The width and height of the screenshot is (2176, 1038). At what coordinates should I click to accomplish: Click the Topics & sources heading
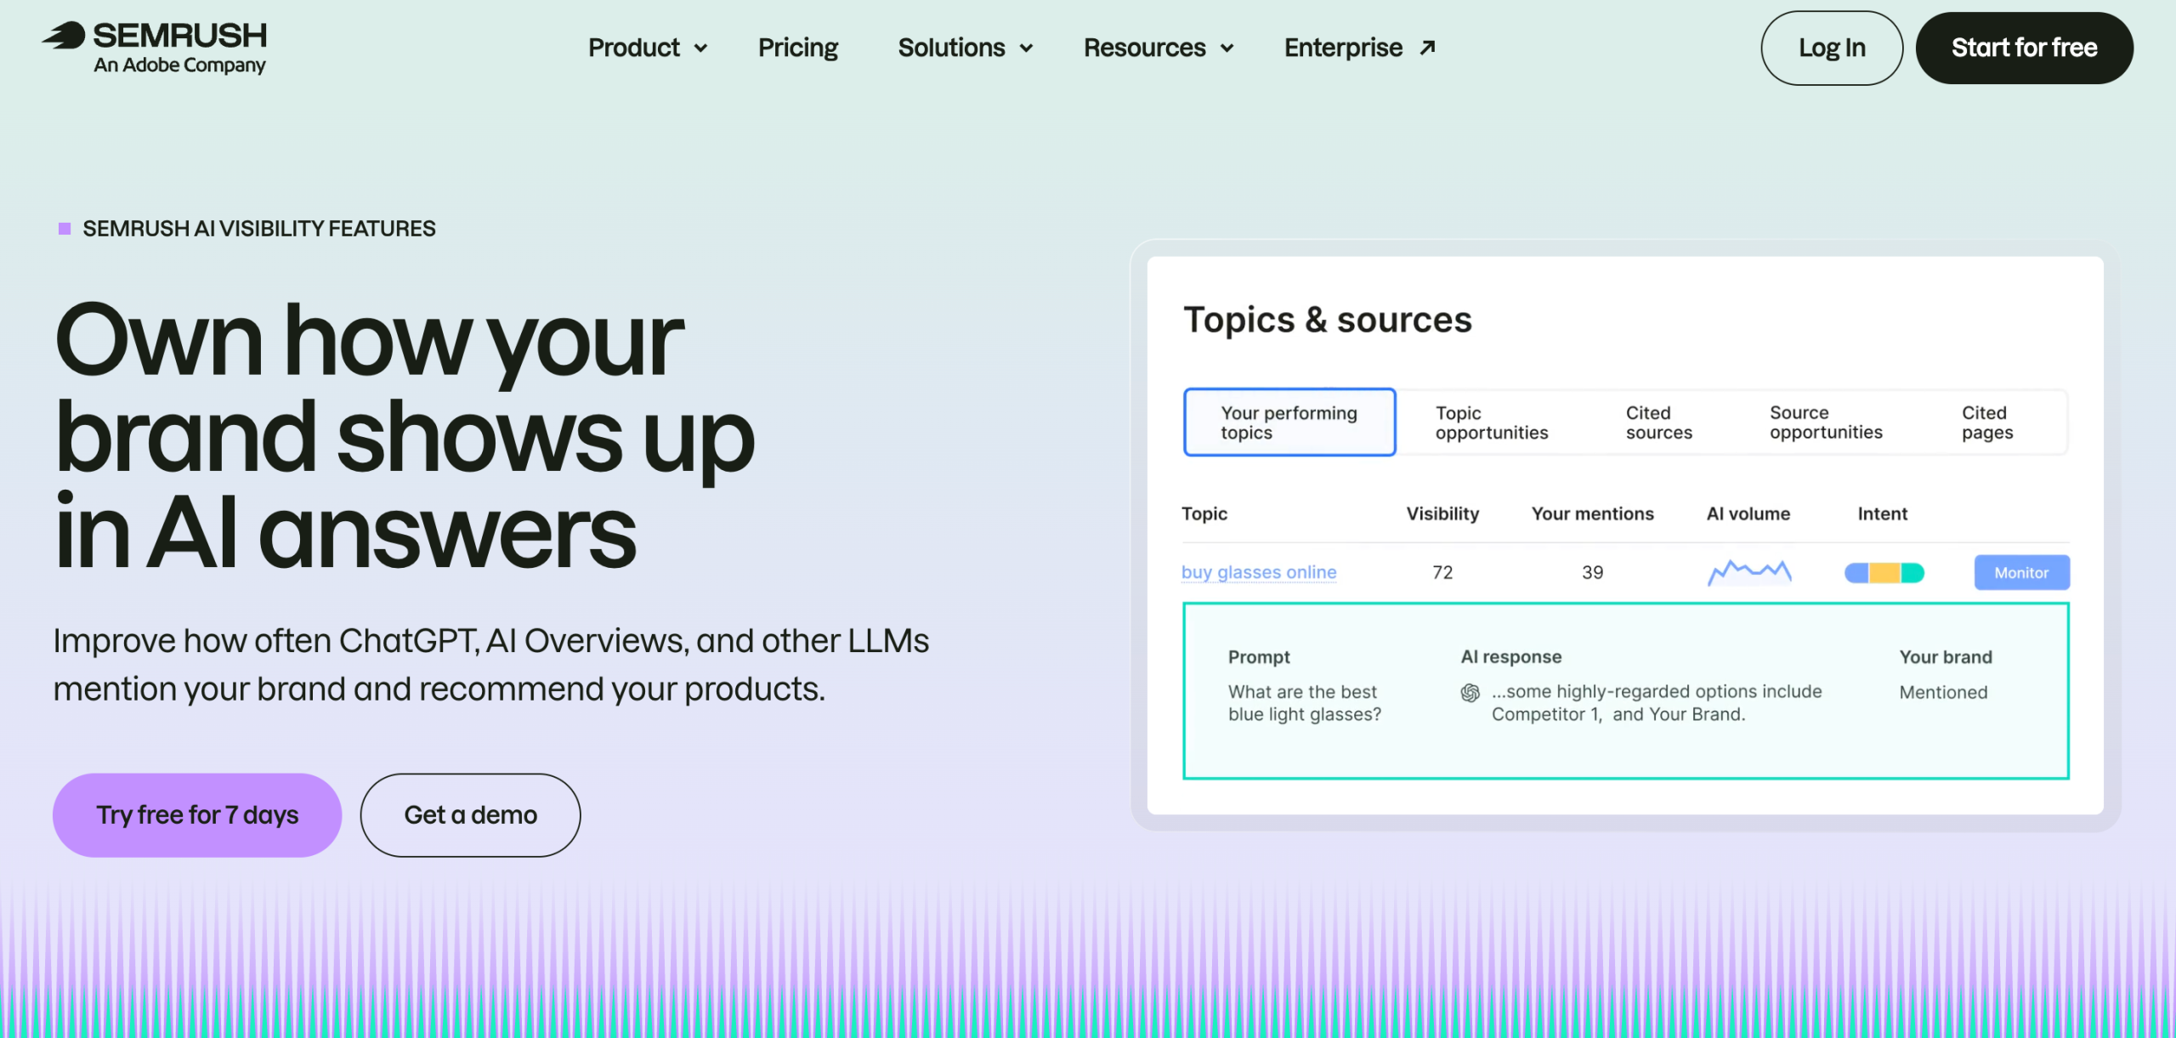[1327, 320]
